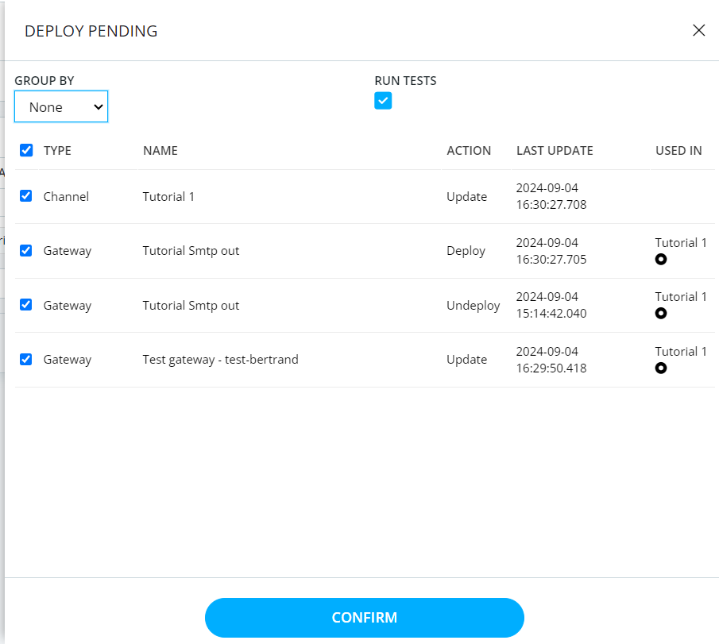The width and height of the screenshot is (719, 644).
Task: Uncheck the Undeploy Tutorial Smtp out row
Action: pos(26,304)
